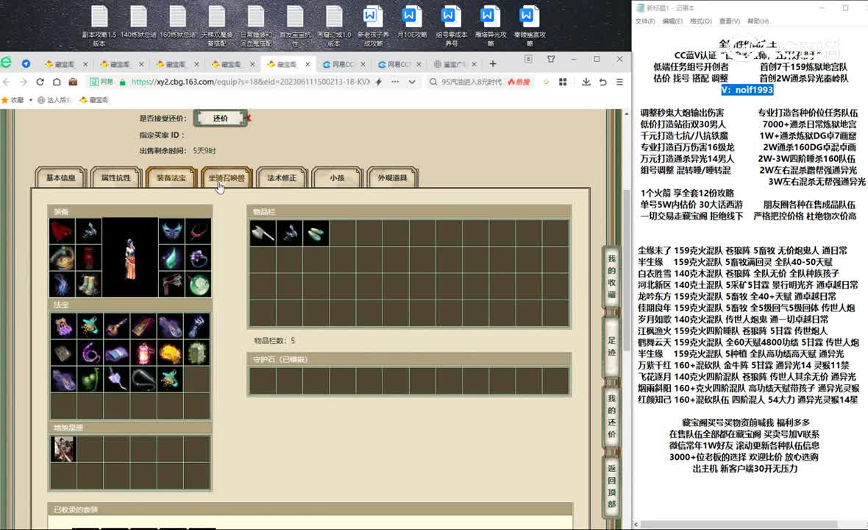This screenshot has height=530, width=868.
Task: Click the character figure in equipment panel
Action: click(x=130, y=258)
